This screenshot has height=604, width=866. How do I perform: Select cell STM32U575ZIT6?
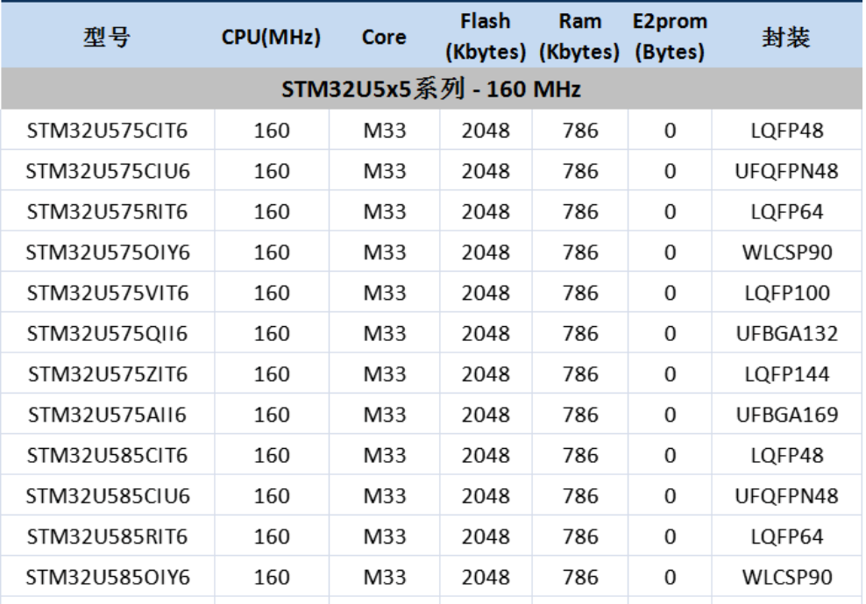(x=107, y=374)
